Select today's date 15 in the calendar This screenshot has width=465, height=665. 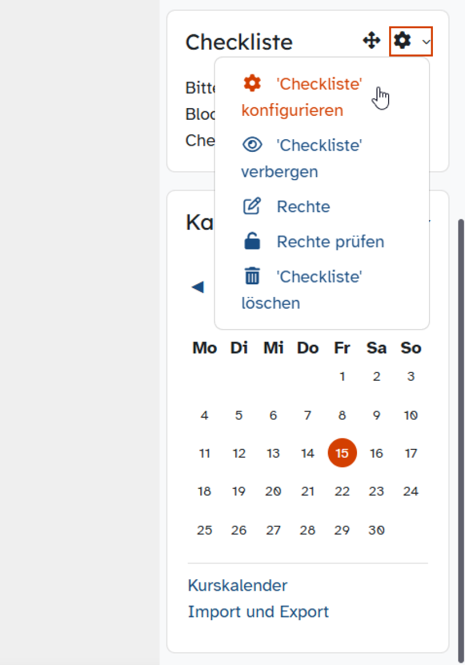point(342,453)
